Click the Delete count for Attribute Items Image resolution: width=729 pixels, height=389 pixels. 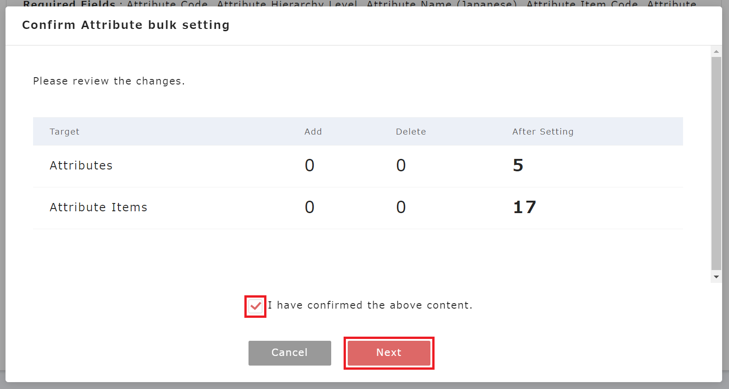point(401,208)
